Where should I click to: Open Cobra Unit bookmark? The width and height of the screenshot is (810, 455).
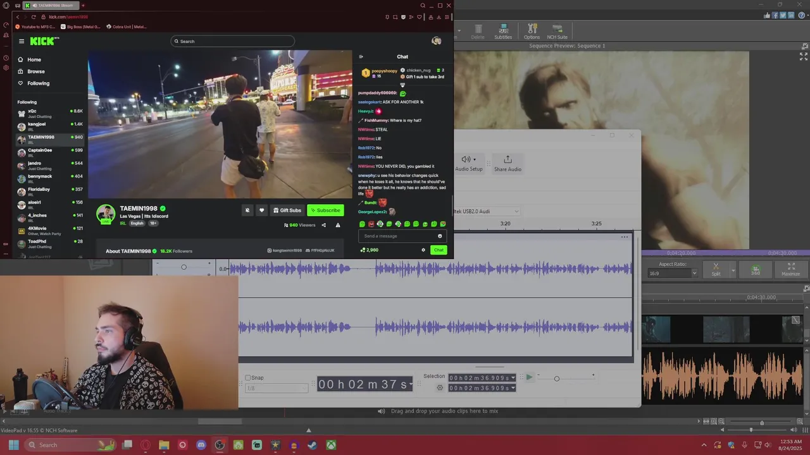127,27
